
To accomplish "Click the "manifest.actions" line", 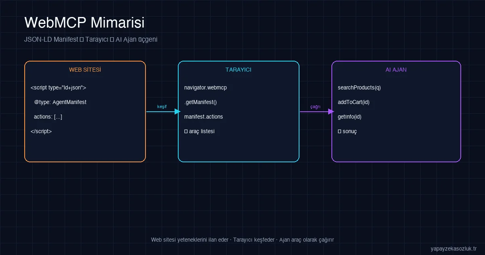I will [203, 117].
